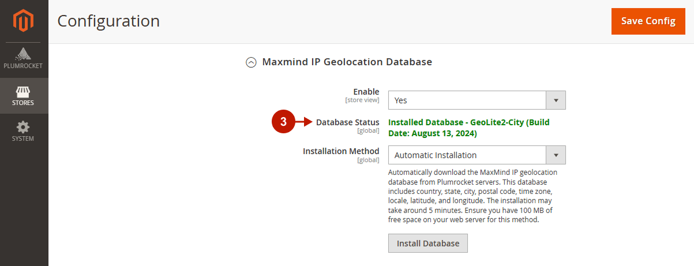This screenshot has width=694, height=266.
Task: Click the Configuration page title
Action: coord(108,21)
